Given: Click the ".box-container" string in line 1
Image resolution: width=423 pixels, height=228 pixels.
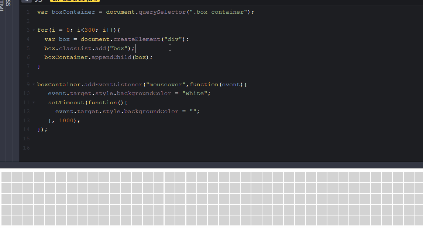Looking at the screenshot, I should tap(219, 12).
